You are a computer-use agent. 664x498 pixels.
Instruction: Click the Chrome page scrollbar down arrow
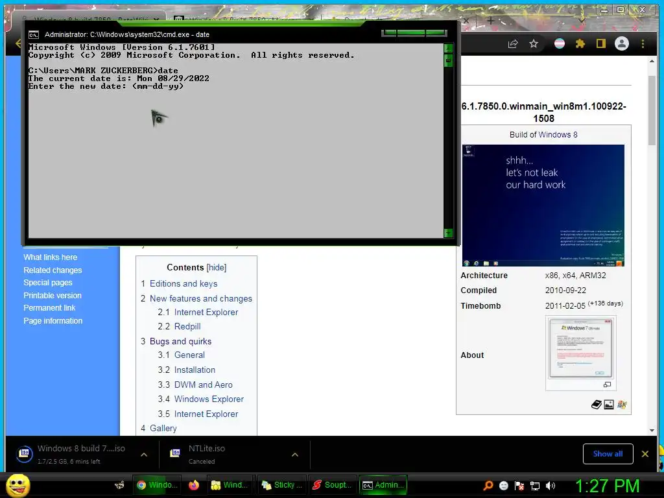tap(652, 431)
